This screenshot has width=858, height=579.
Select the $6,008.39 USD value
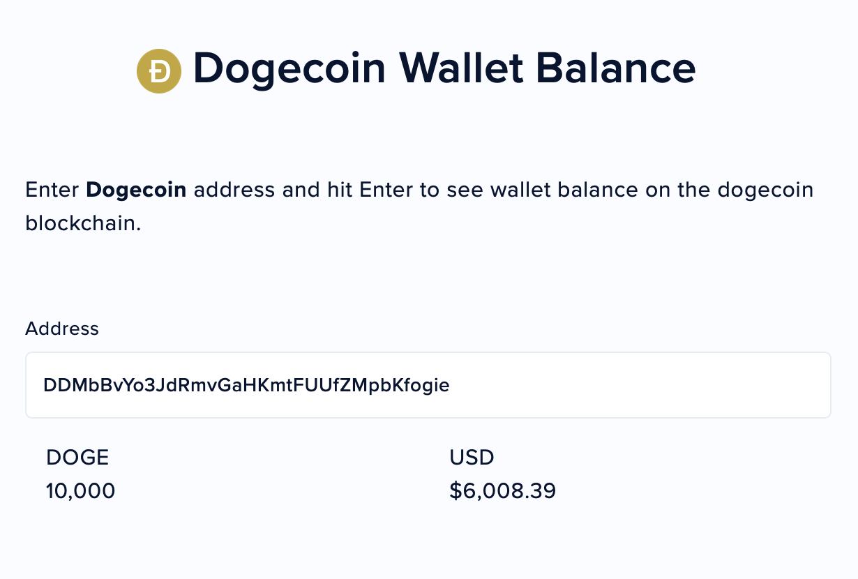coord(502,491)
